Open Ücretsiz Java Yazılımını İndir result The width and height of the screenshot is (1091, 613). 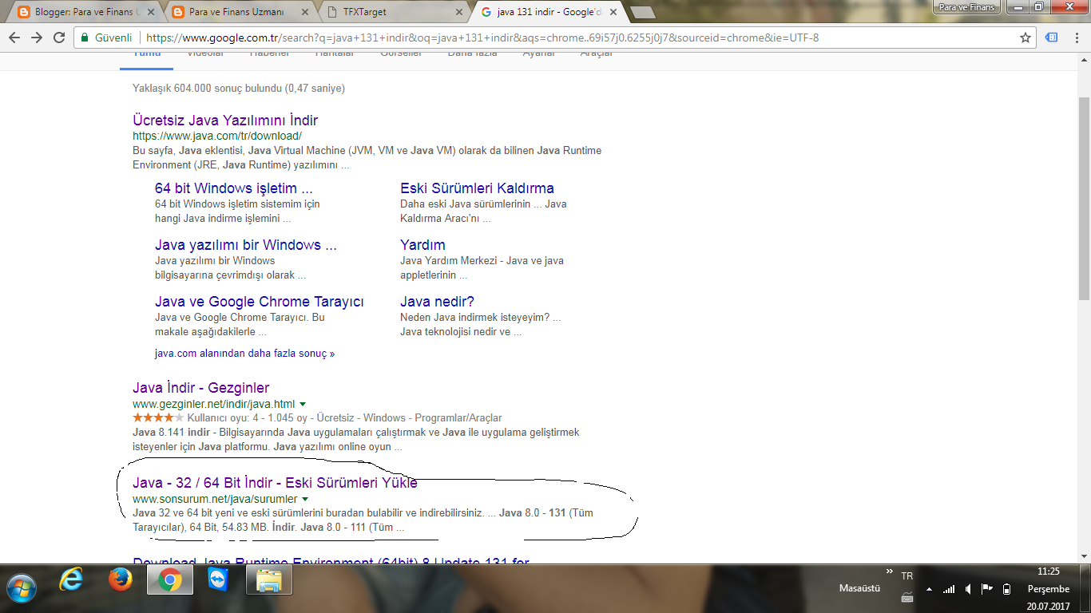point(225,121)
